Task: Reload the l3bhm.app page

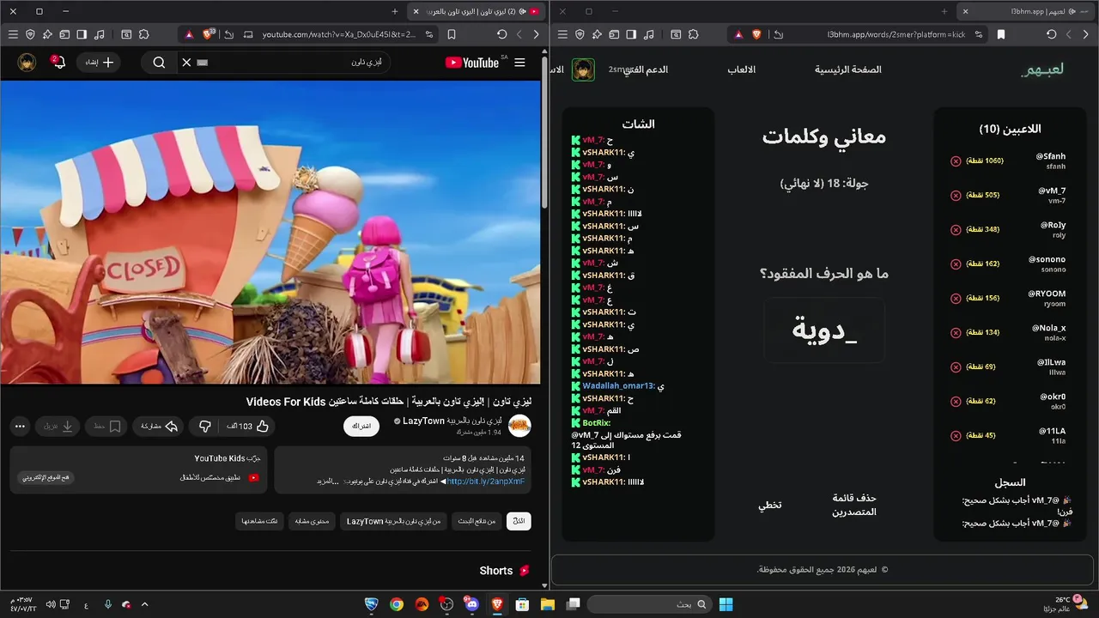Action: [1052, 34]
